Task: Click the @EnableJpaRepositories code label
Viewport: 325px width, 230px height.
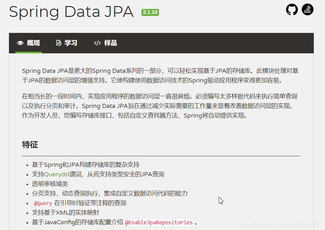Action: tap(159, 222)
